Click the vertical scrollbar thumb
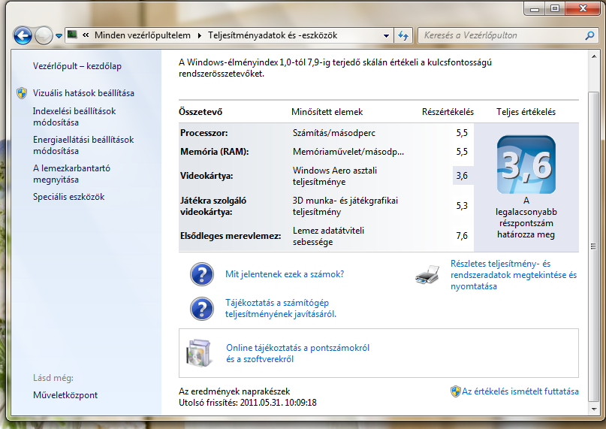606x429 pixels. pos(594,246)
